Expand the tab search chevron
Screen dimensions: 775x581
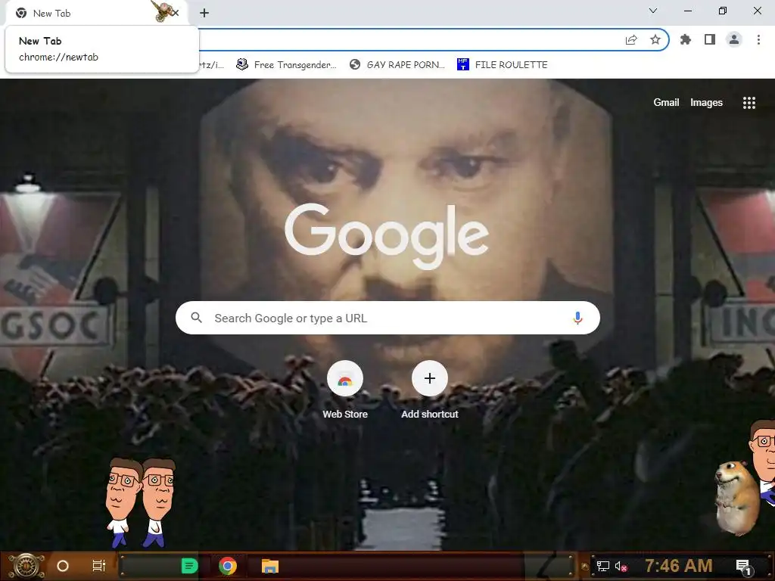[653, 11]
